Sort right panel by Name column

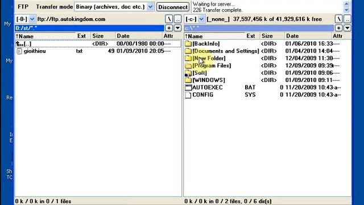(x=214, y=36)
